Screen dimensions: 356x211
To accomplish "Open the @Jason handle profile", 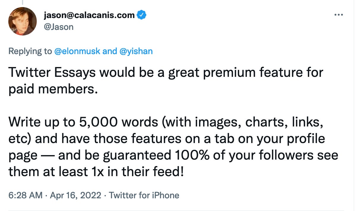I will (x=58, y=27).
